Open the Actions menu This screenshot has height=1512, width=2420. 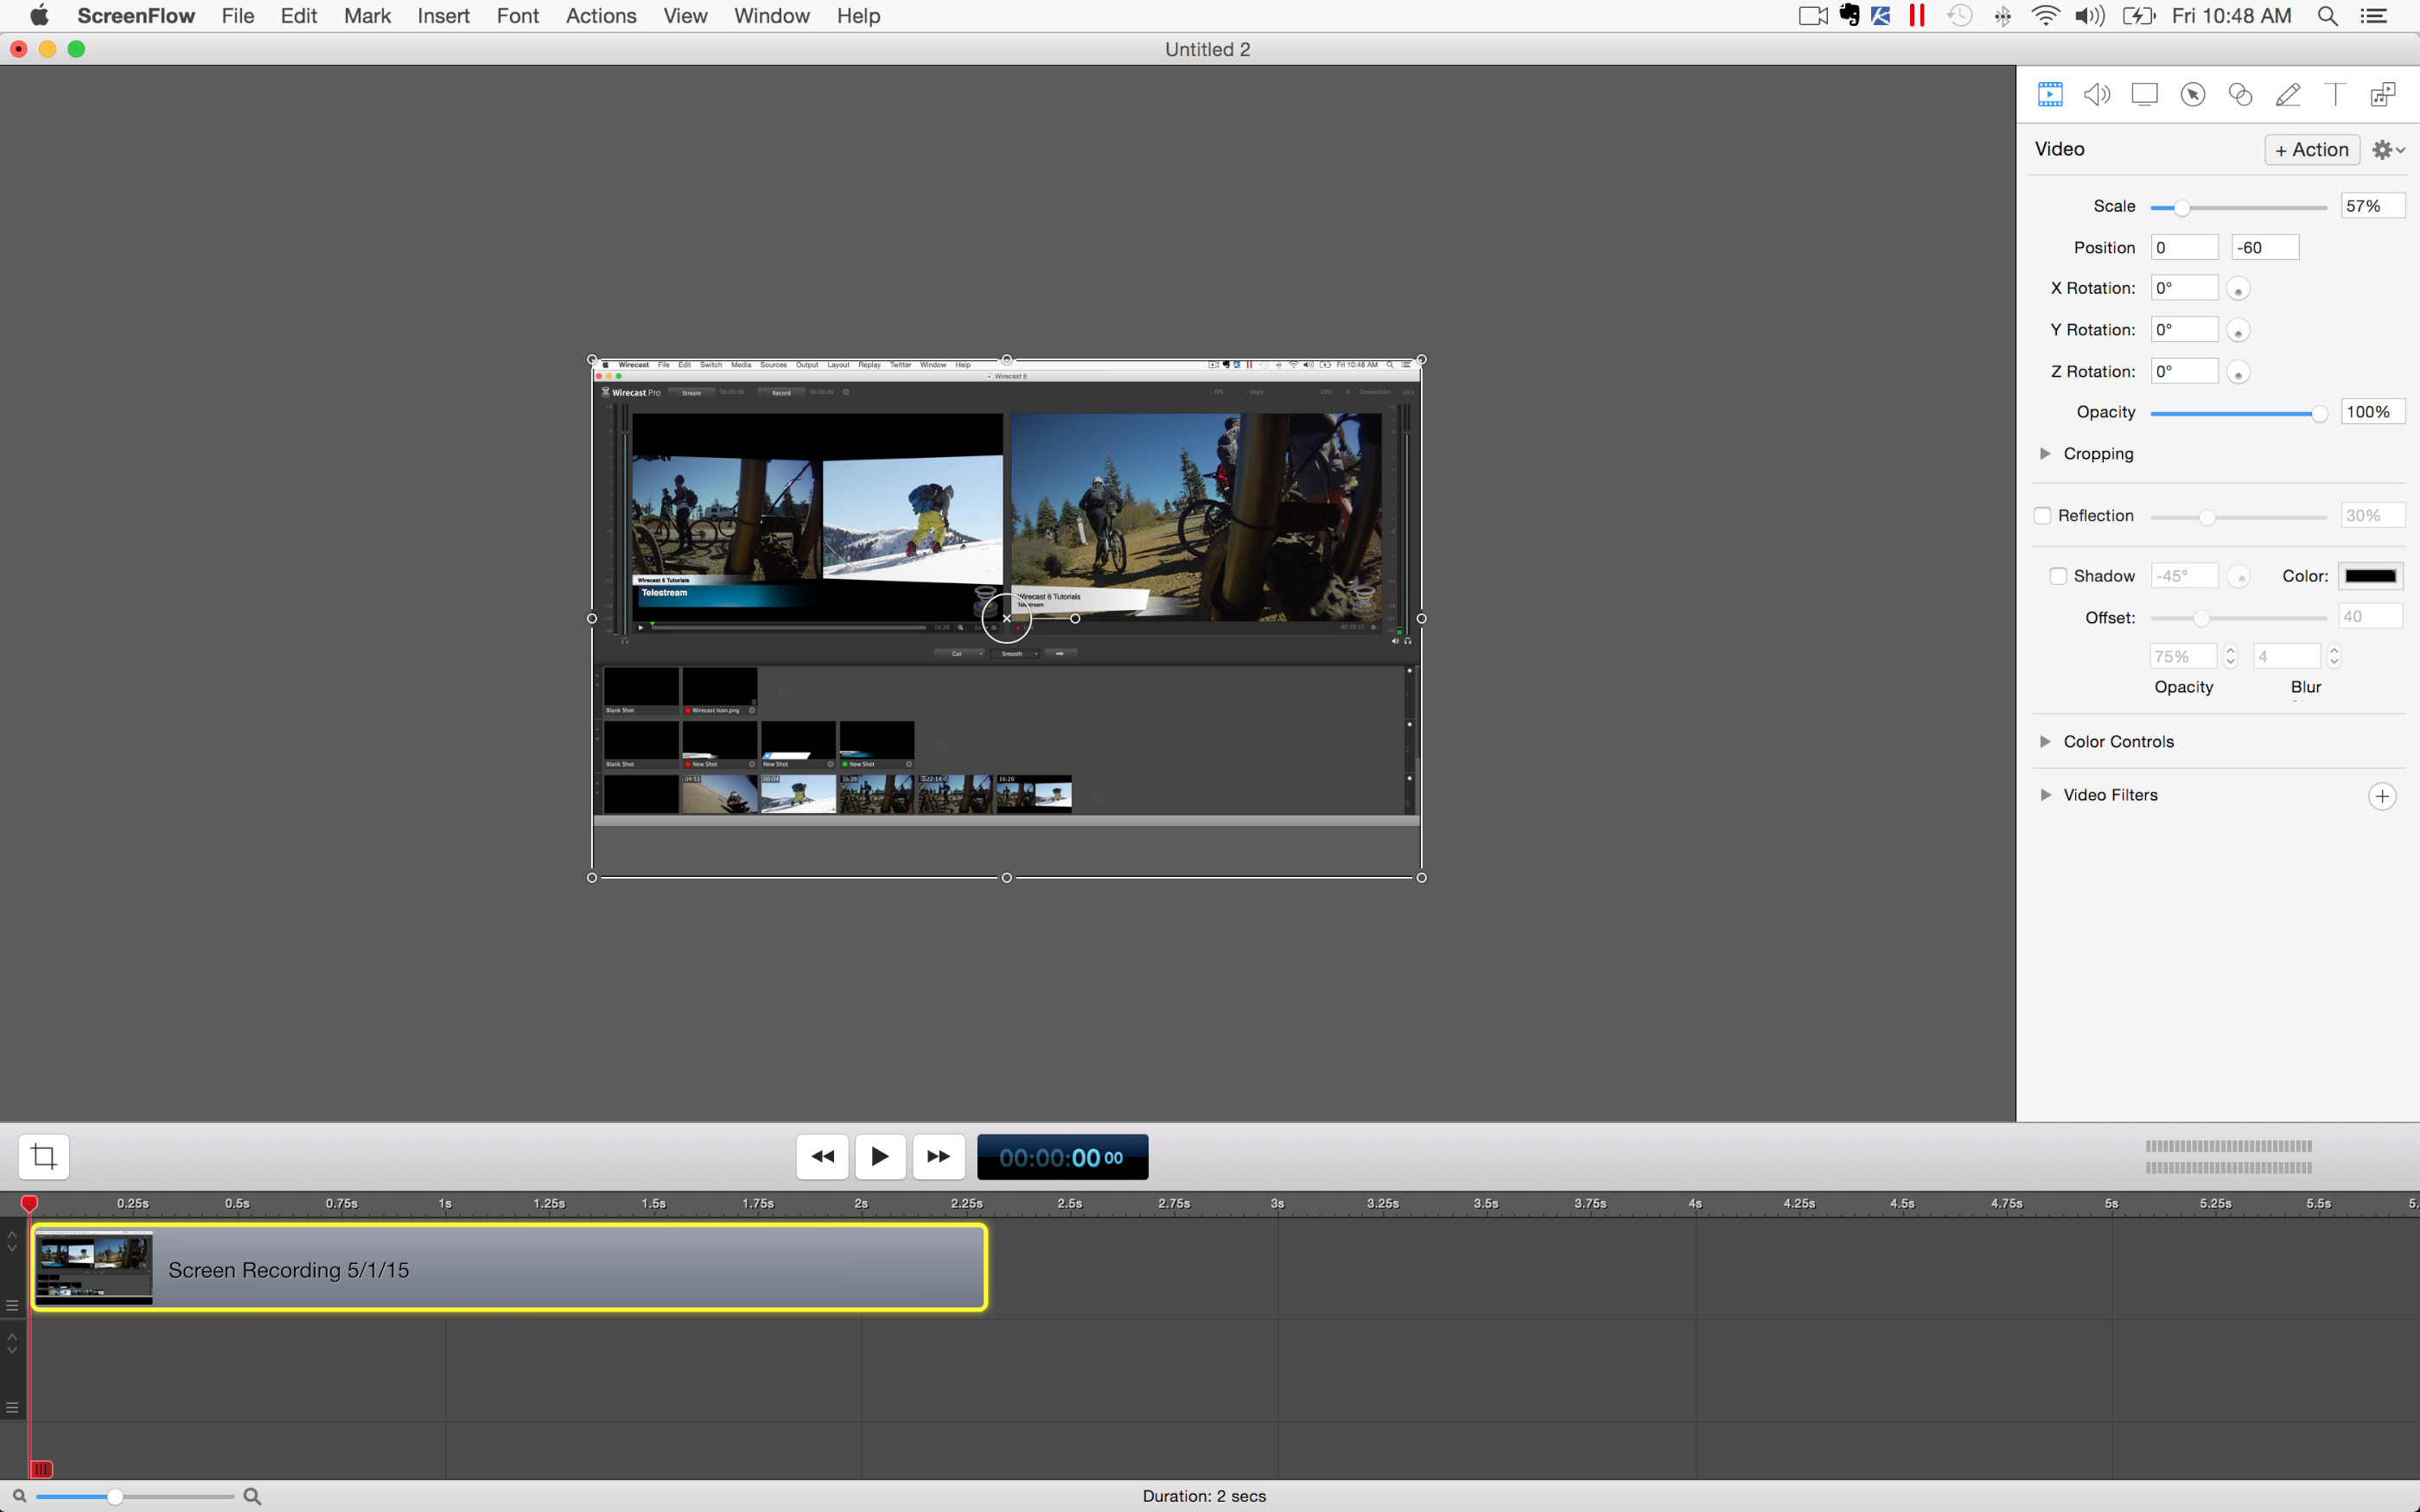coord(600,16)
